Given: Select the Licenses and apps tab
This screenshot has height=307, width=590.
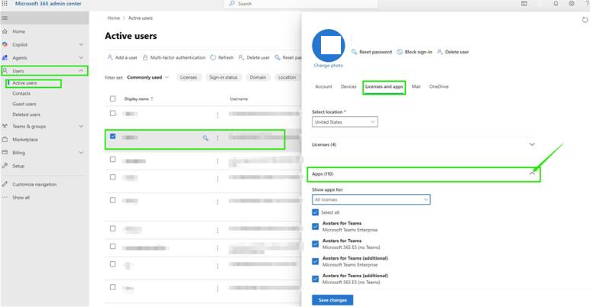Looking at the screenshot, I should [384, 86].
